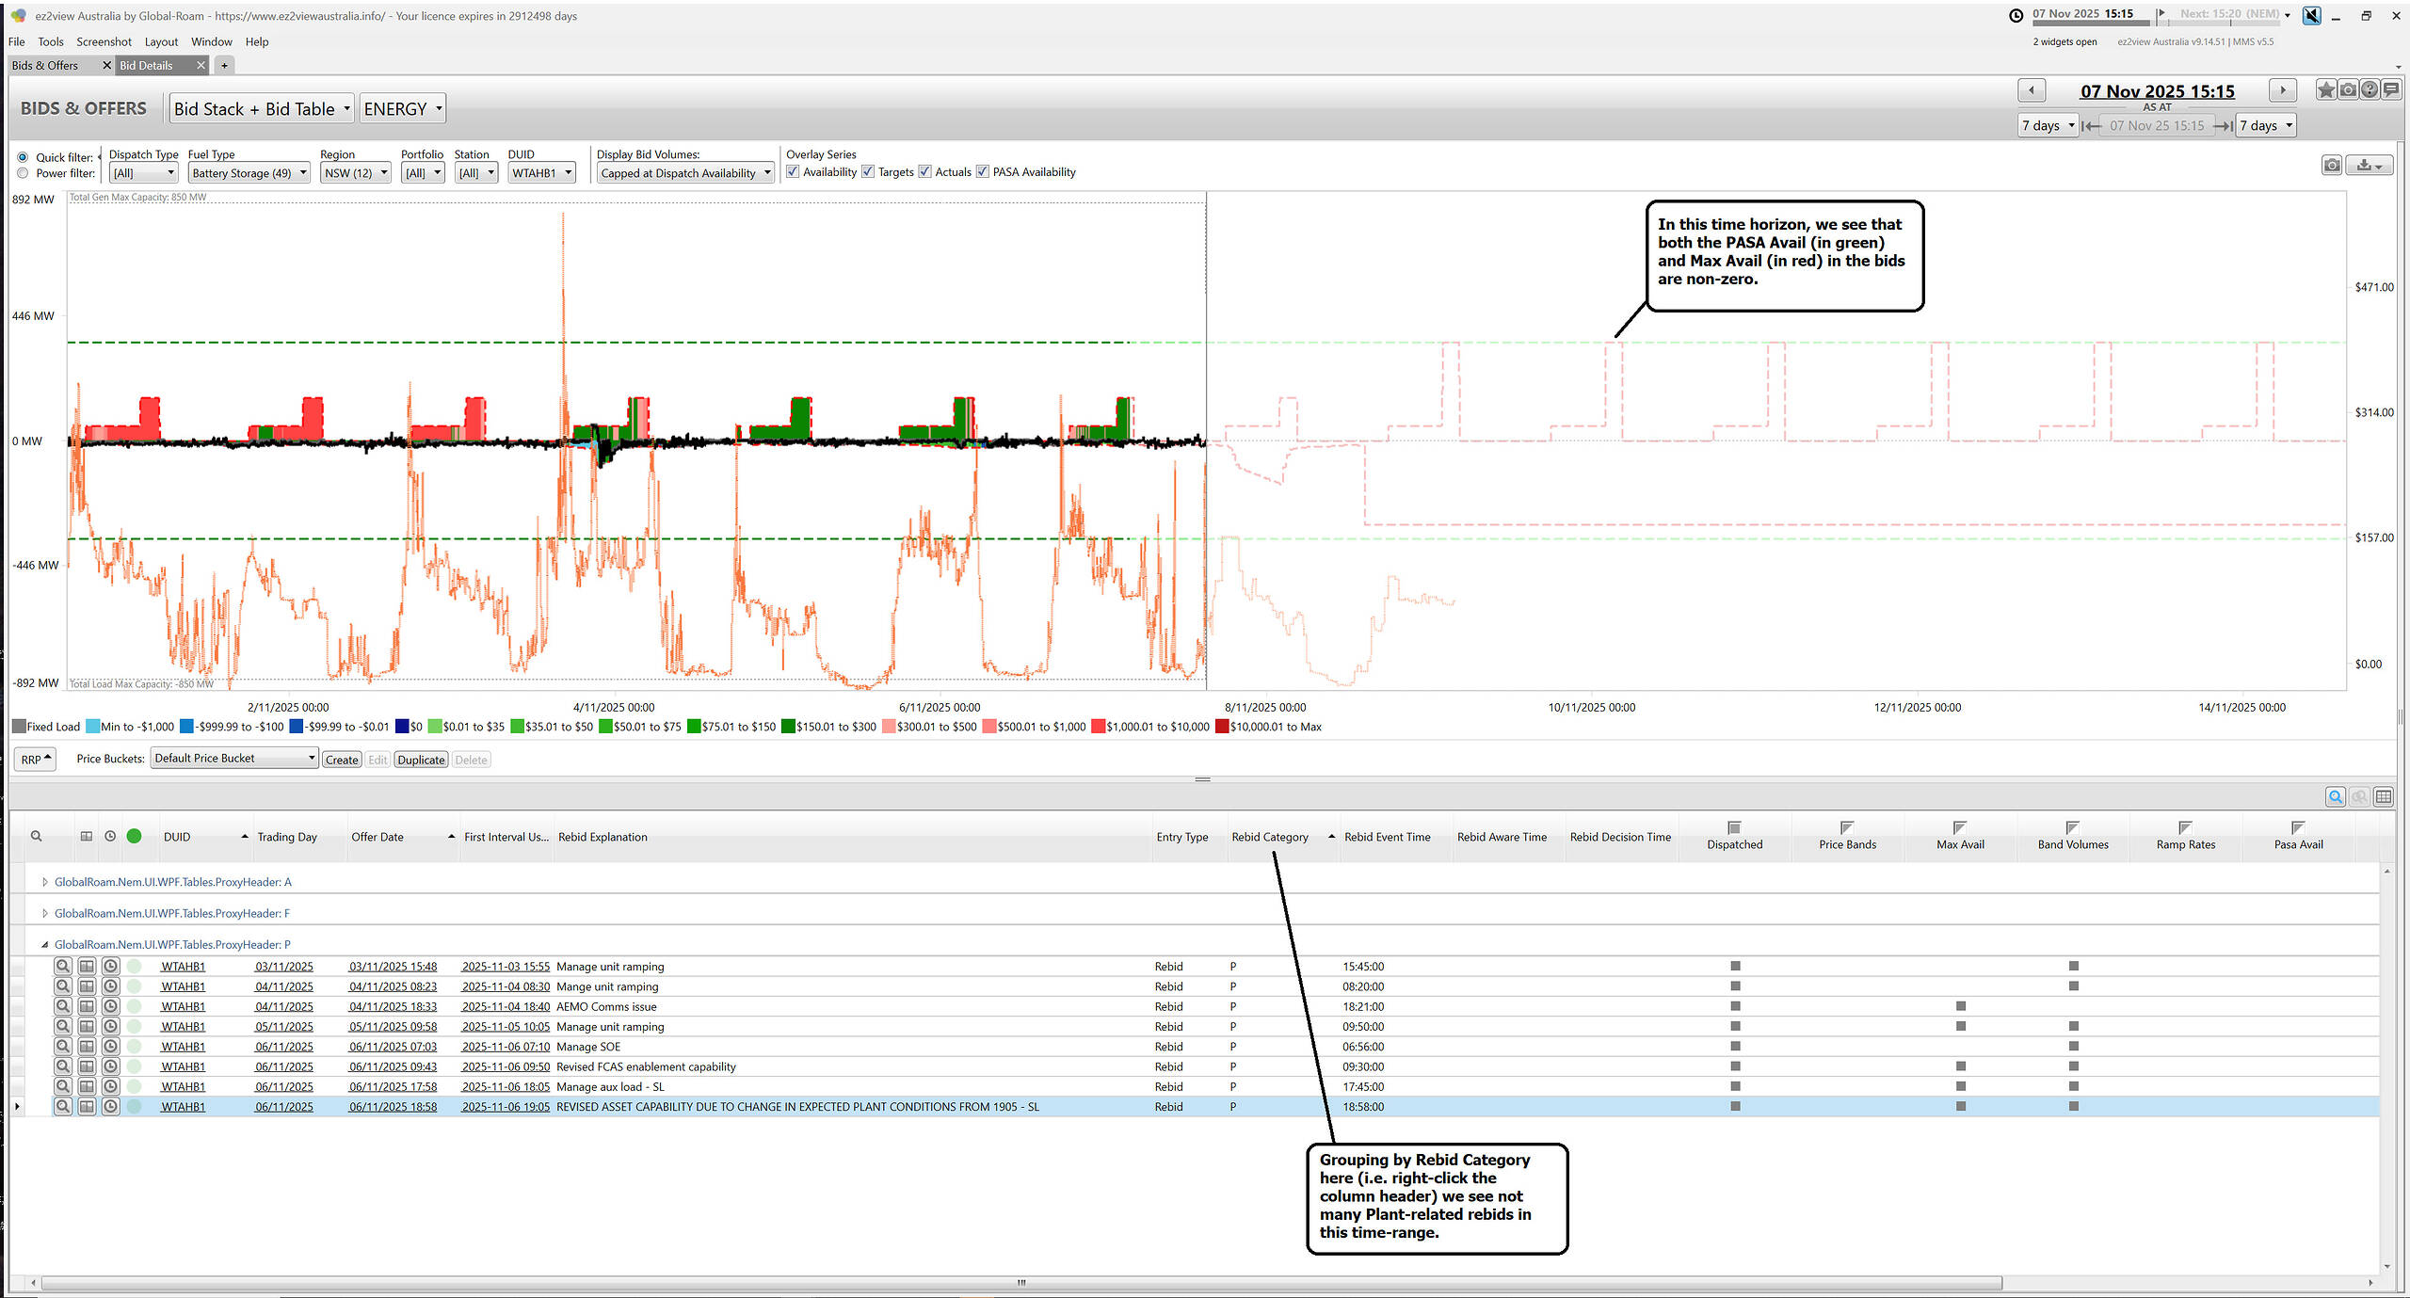The width and height of the screenshot is (2410, 1298).
Task: Click the bid table icon in the first WTAHB1 row
Action: point(87,967)
